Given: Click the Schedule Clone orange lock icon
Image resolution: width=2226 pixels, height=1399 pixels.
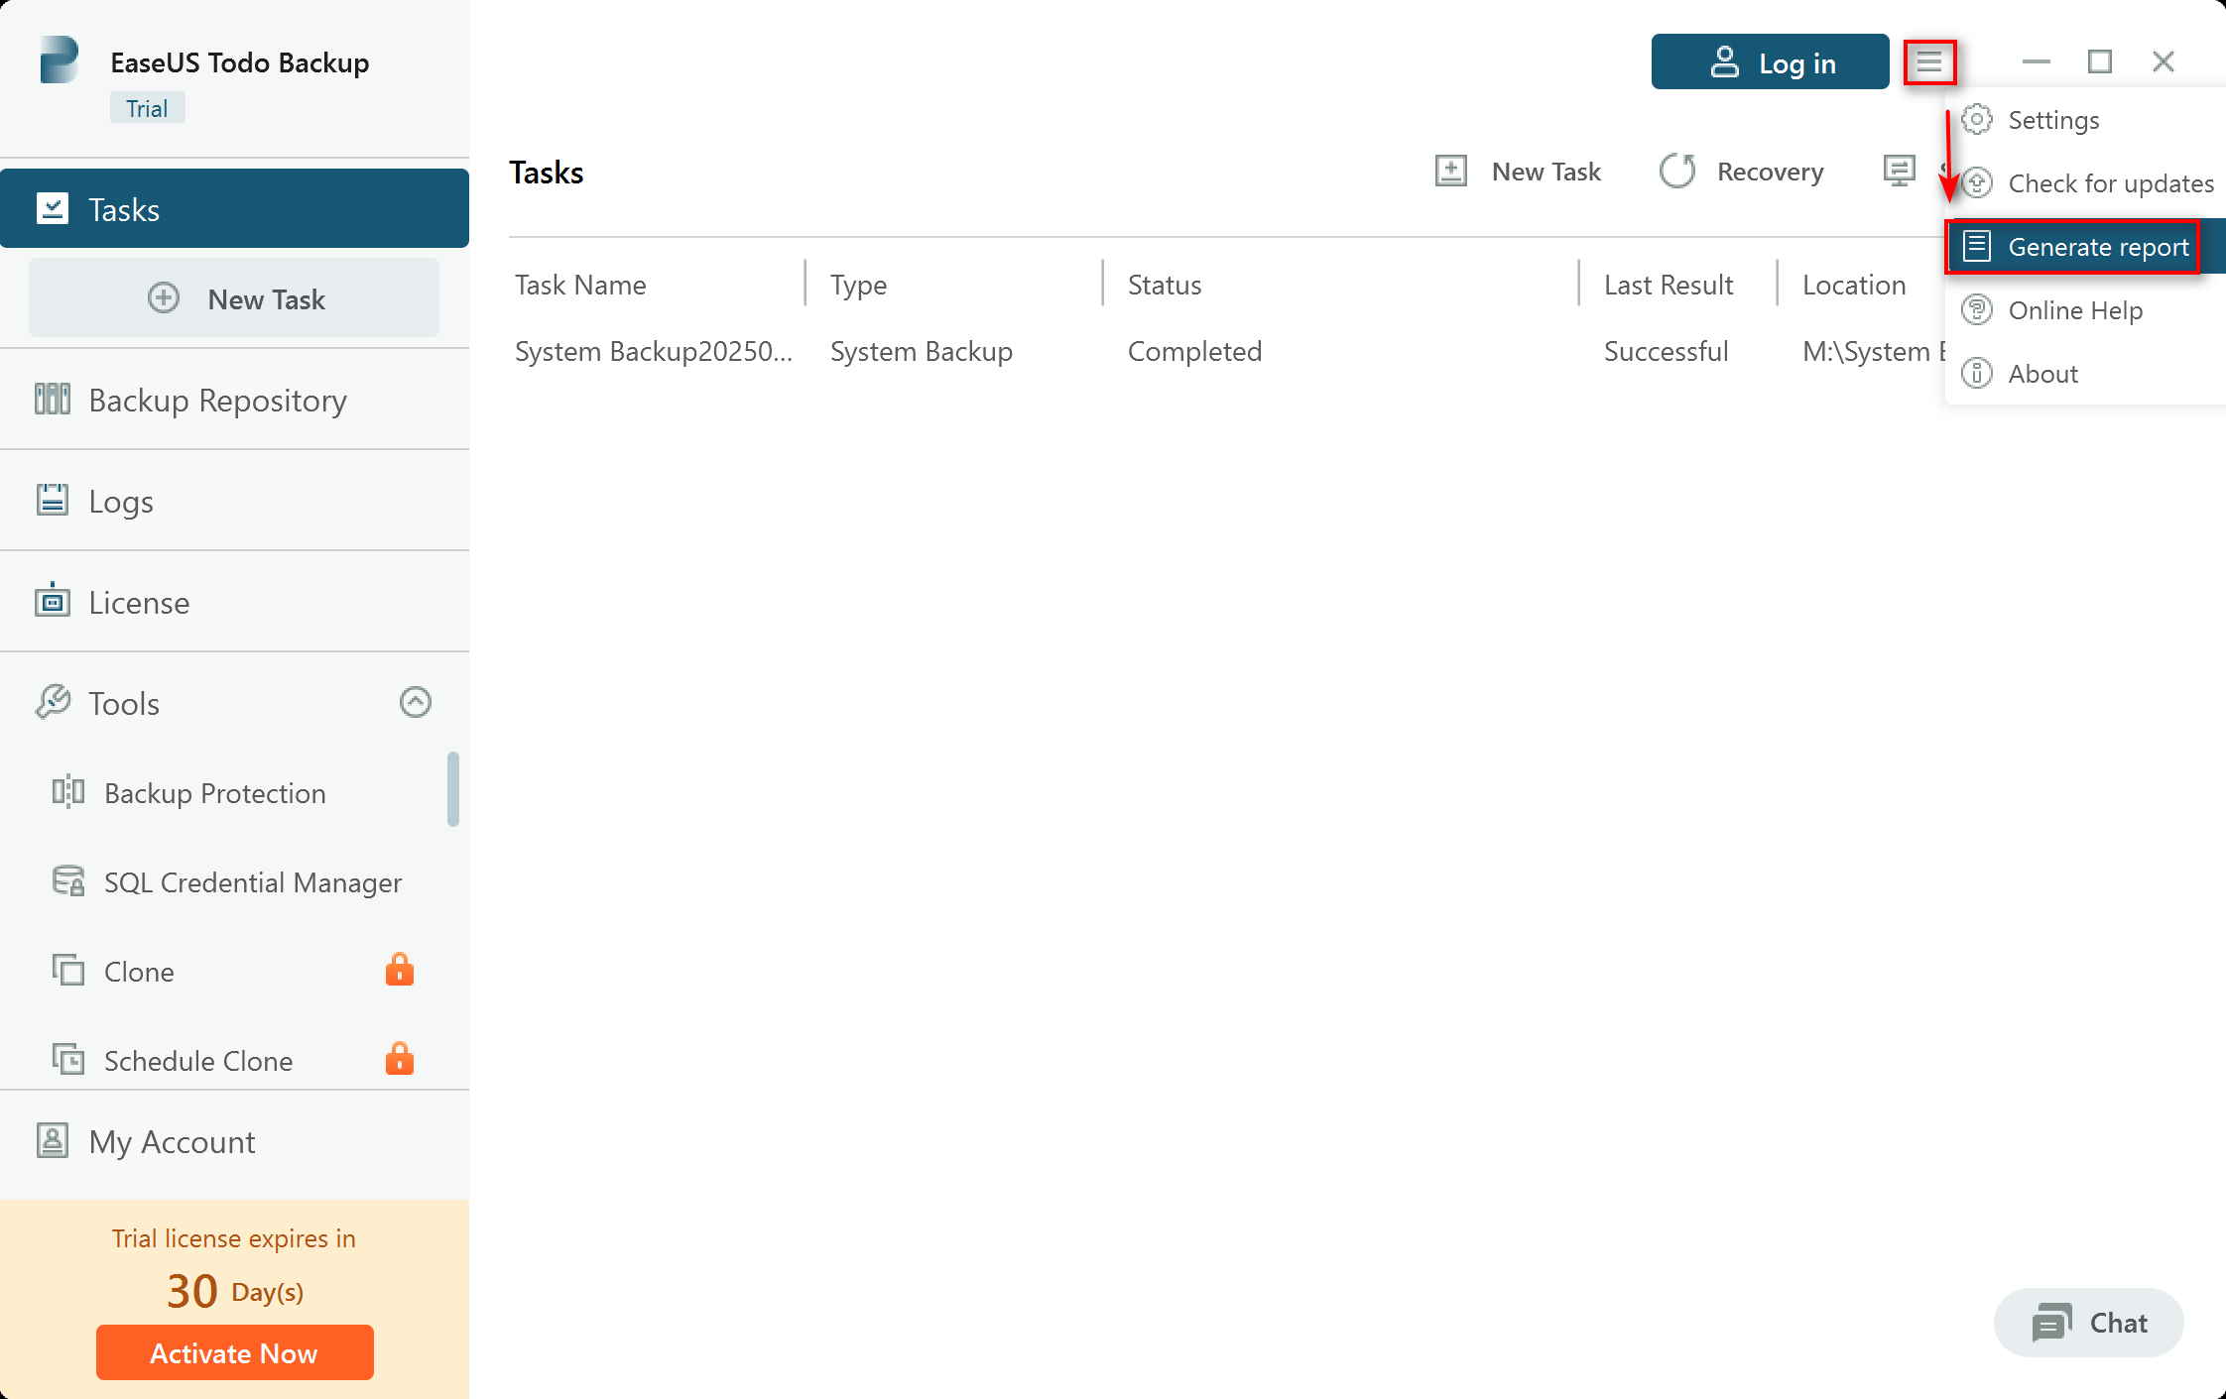Looking at the screenshot, I should coord(400,1058).
